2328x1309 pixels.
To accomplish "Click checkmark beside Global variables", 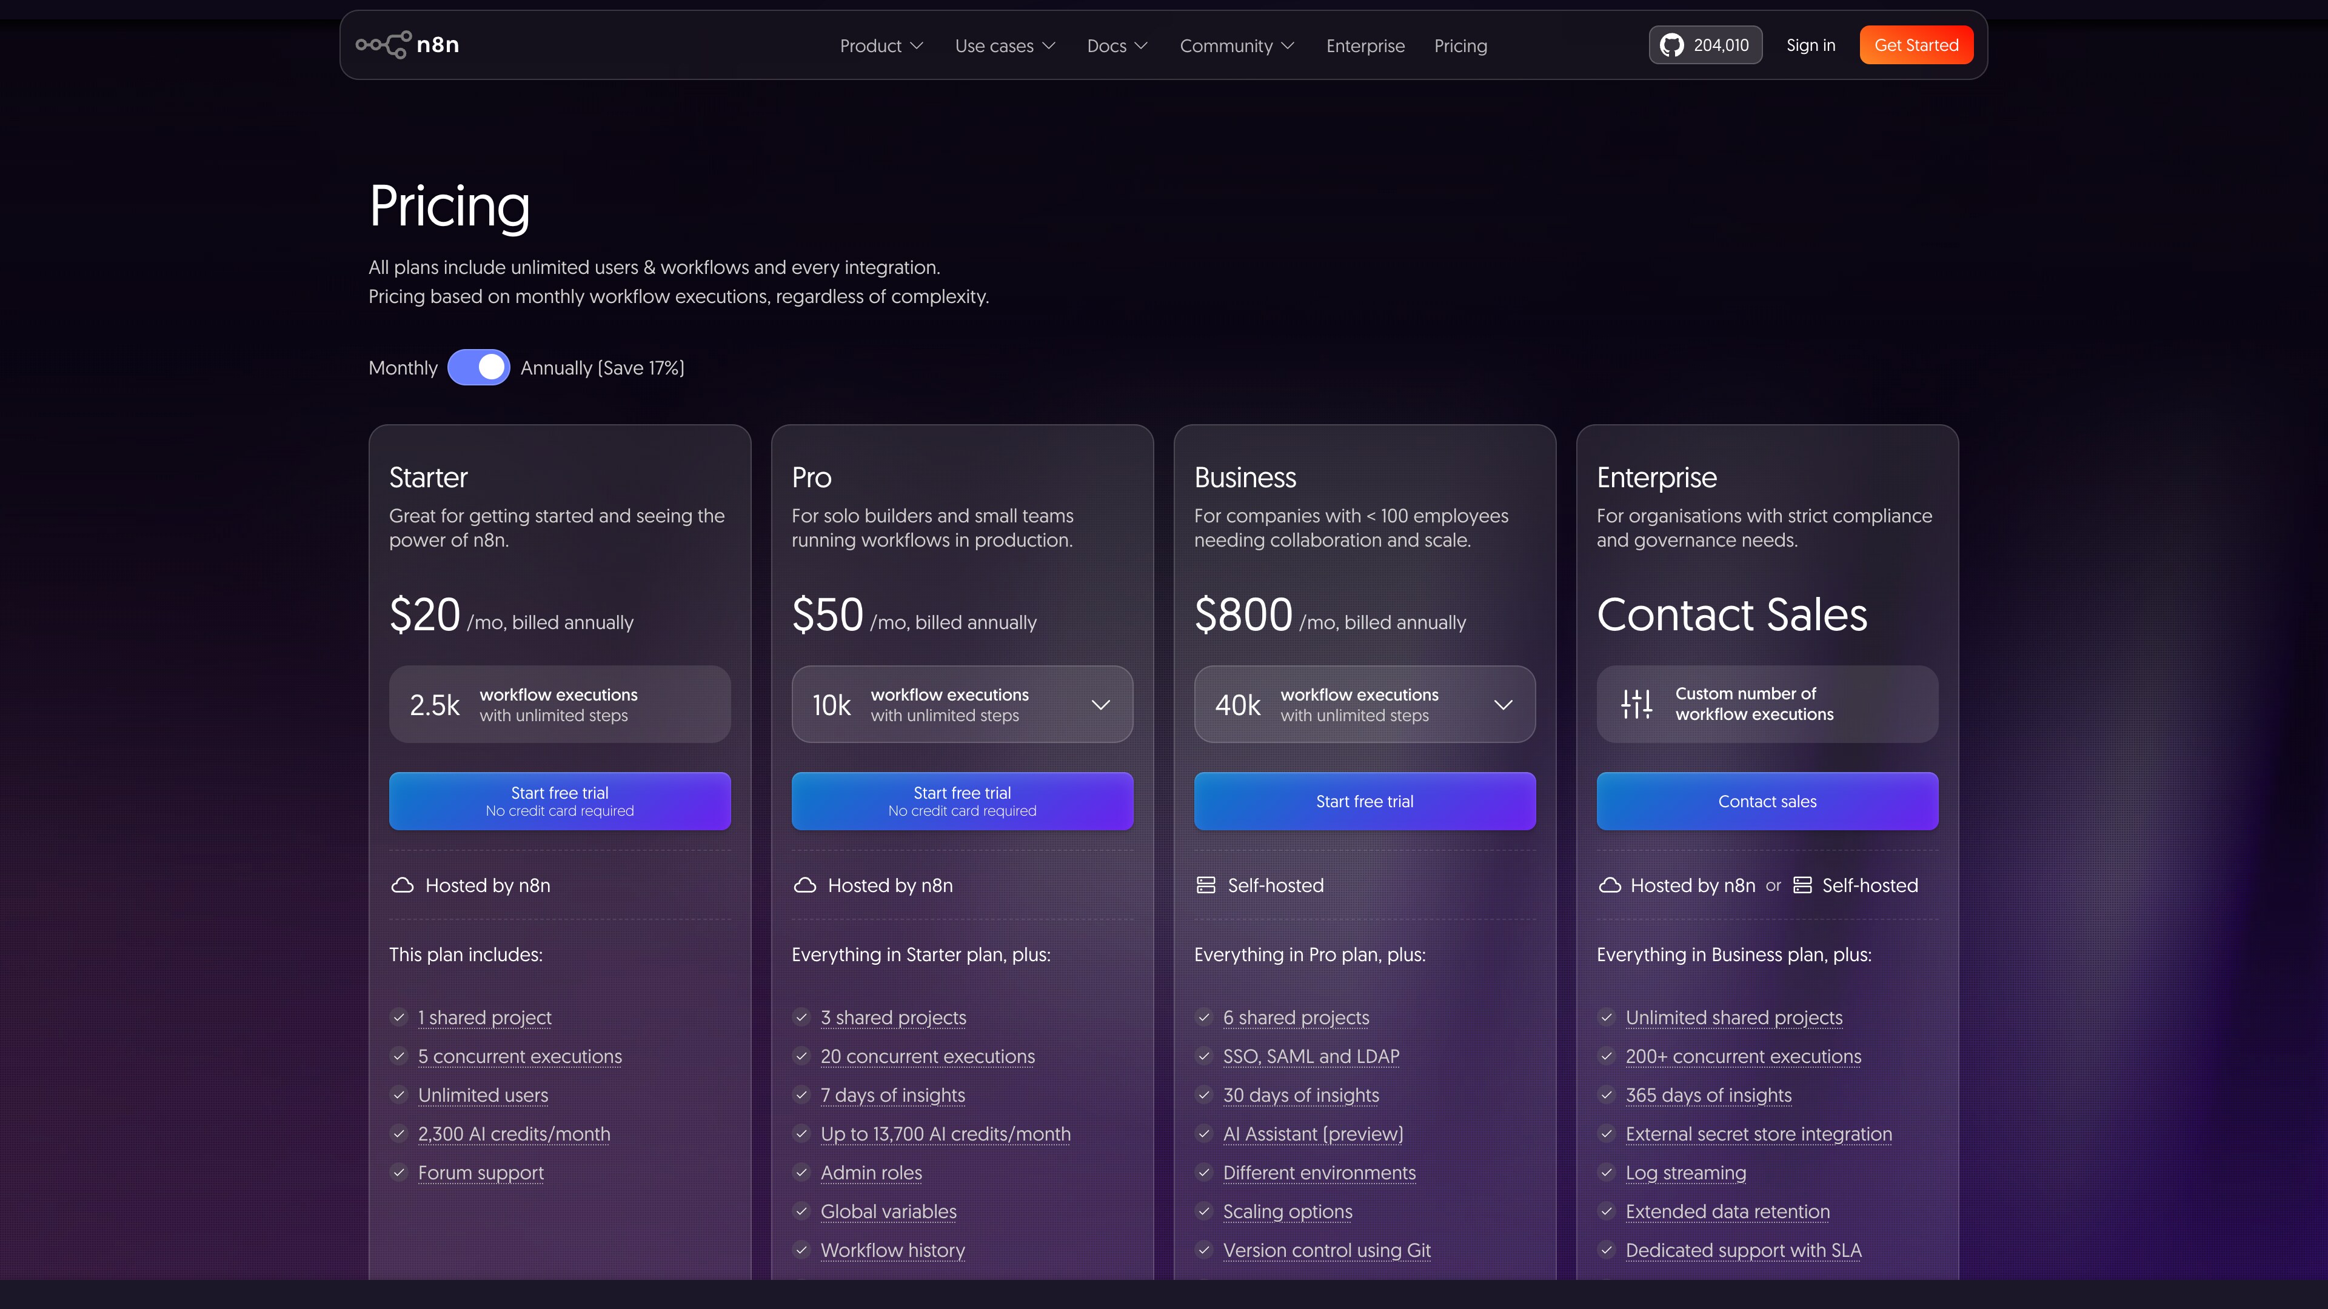I will [801, 1211].
